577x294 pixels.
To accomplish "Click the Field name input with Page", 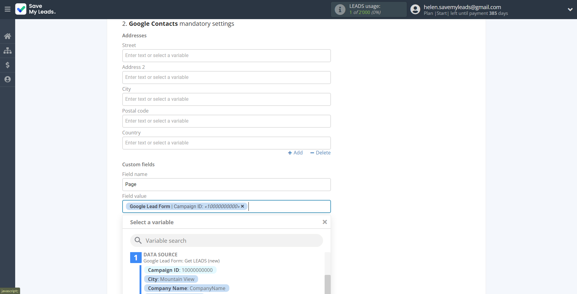I will point(226,184).
